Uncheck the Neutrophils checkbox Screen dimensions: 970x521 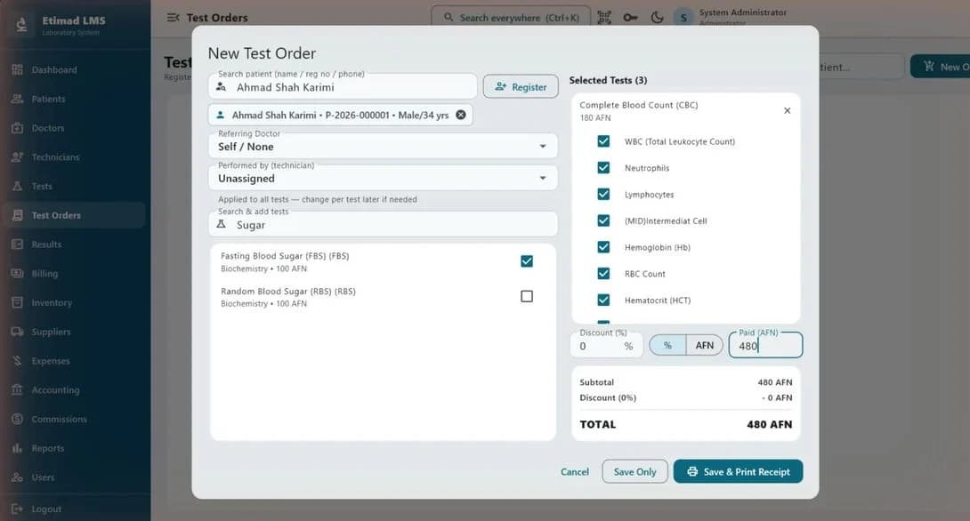603,167
